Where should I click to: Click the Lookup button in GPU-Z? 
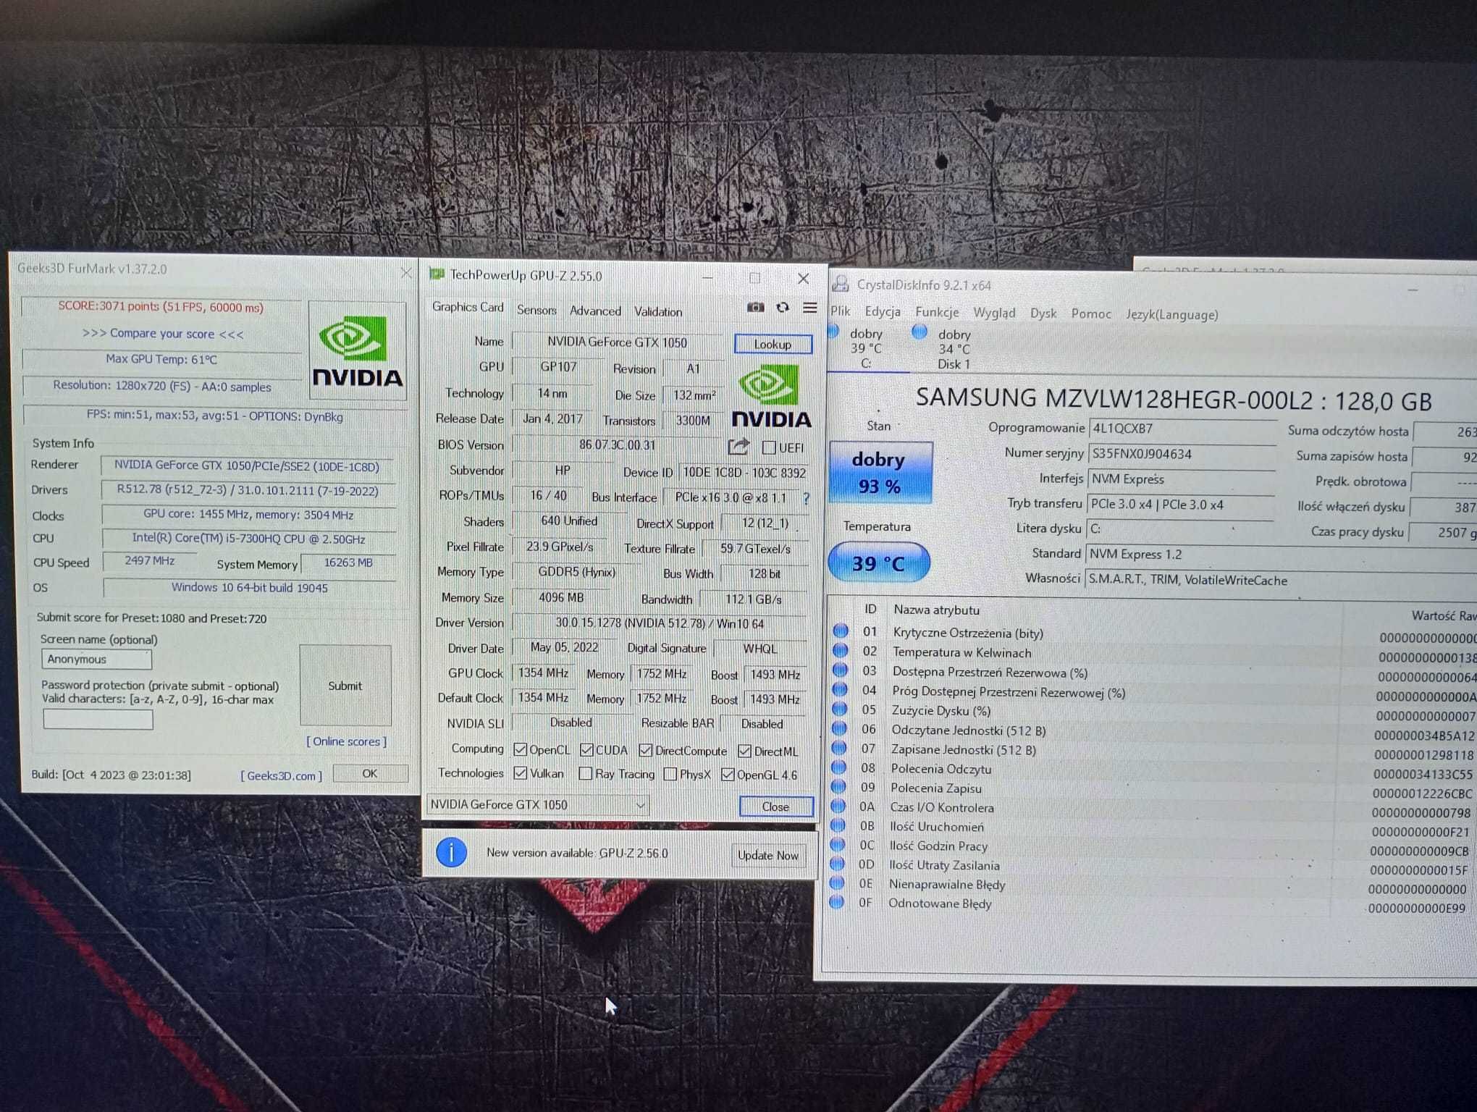tap(773, 344)
